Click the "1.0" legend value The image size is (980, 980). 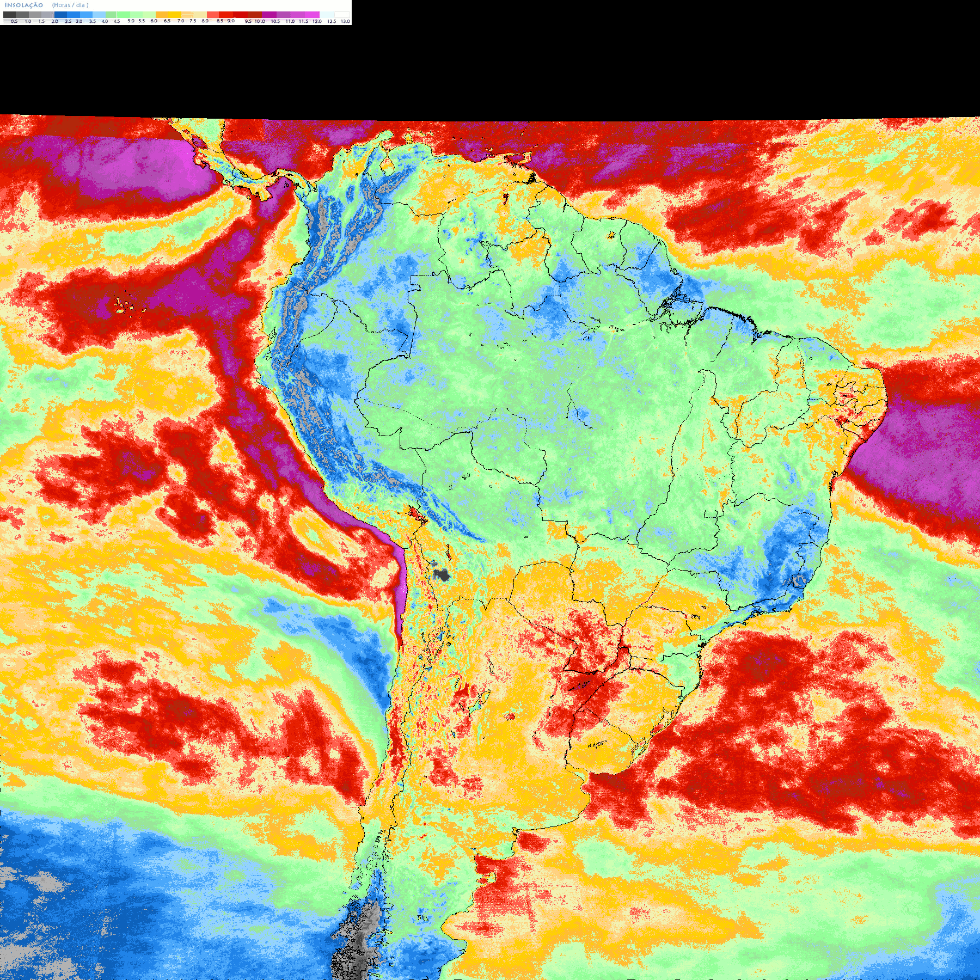tap(28, 21)
